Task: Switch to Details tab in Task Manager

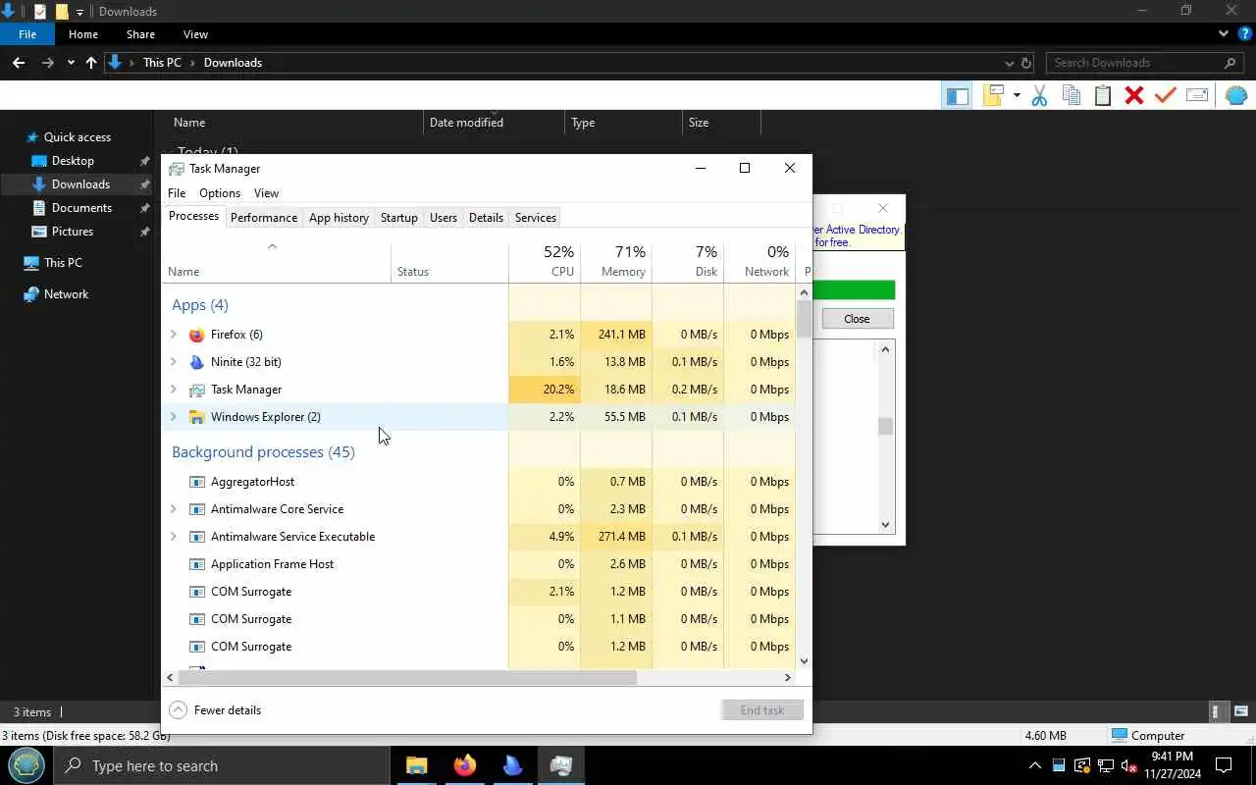Action: coord(486,218)
